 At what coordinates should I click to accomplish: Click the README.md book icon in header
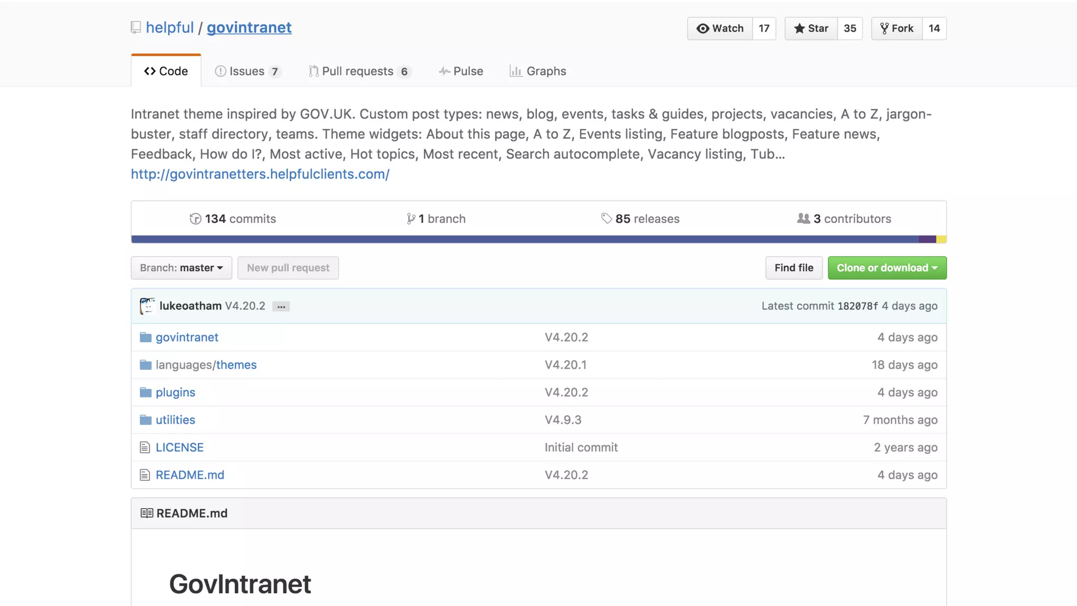[x=147, y=513]
